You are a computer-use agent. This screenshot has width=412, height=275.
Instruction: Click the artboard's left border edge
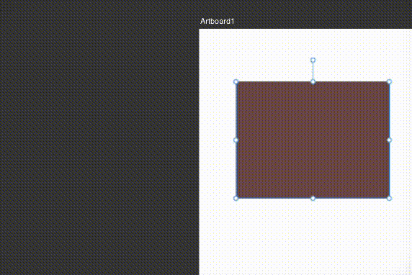(x=200, y=152)
